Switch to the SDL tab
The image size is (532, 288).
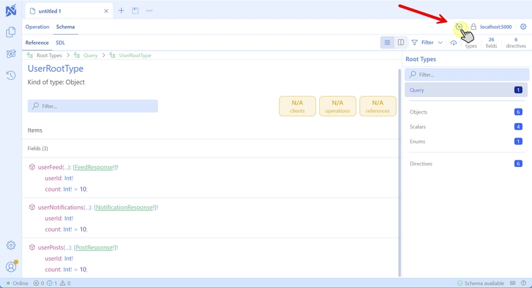click(61, 43)
